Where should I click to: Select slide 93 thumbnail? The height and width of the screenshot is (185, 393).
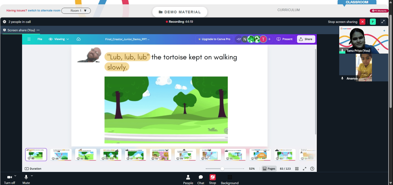[285, 154]
